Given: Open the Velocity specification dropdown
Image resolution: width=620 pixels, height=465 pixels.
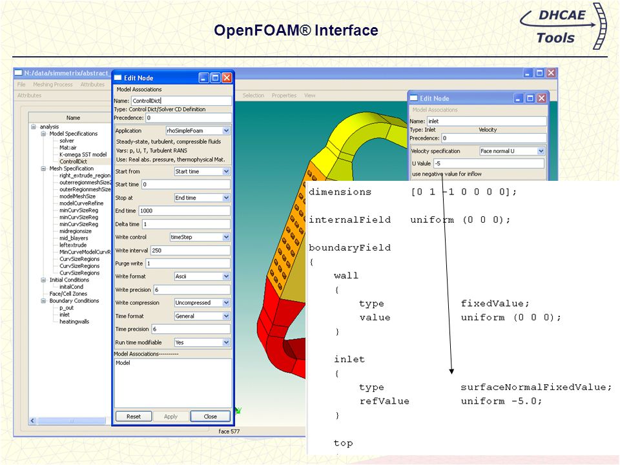Looking at the screenshot, I should point(512,151).
